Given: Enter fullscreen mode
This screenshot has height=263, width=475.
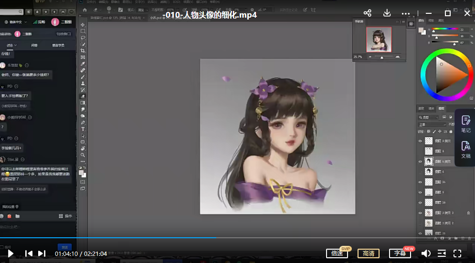Looking at the screenshot, I should pyautogui.click(x=457, y=253).
